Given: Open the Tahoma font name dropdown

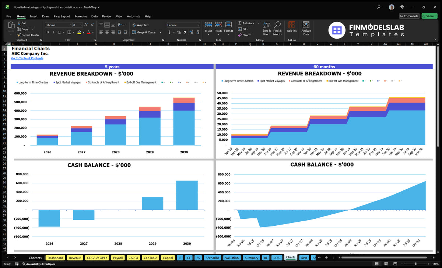Looking at the screenshot, I should pyautogui.click(x=70, y=25).
